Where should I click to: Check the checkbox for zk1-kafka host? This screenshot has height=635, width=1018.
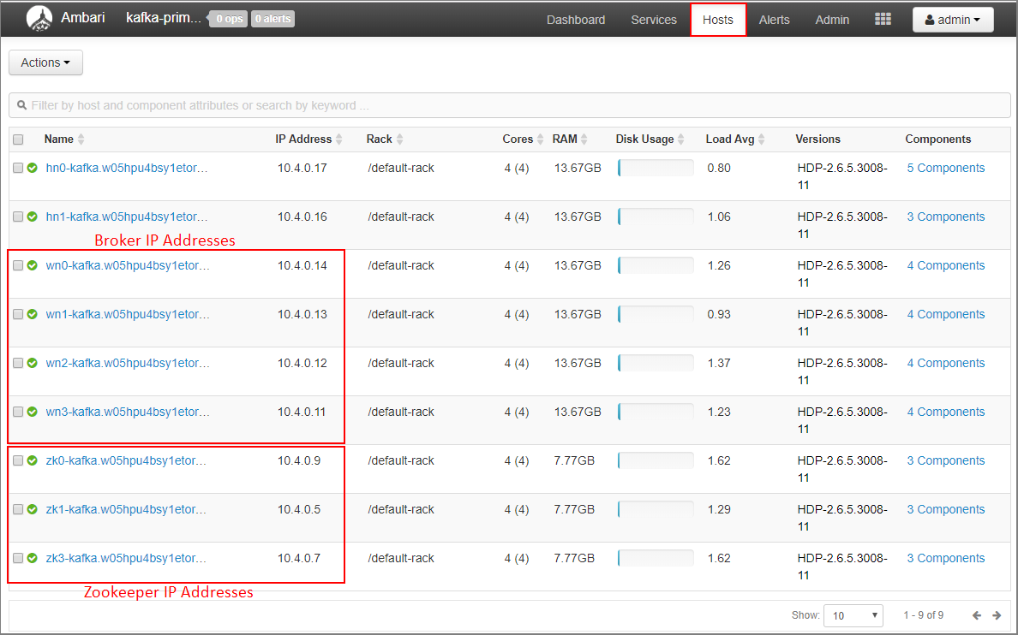point(18,509)
